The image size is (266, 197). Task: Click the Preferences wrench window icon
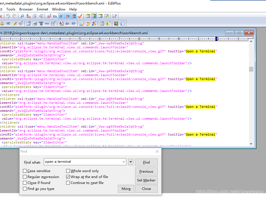point(100,16)
